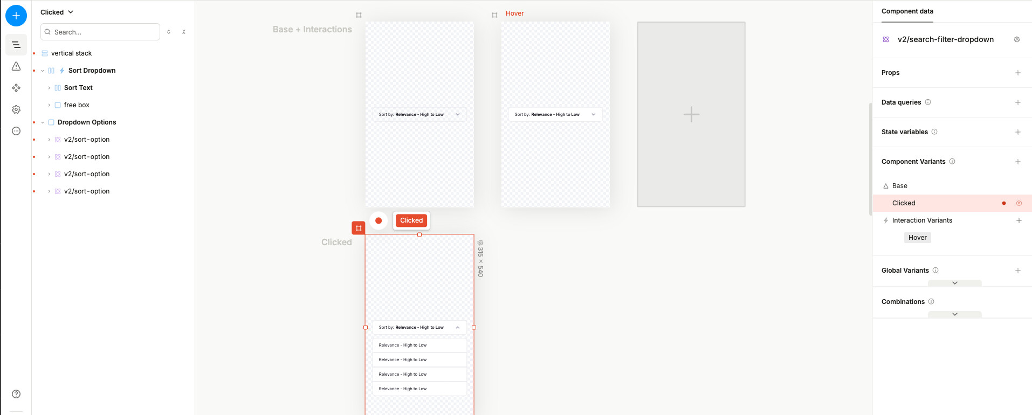This screenshot has height=415, width=1032.
Task: Click the blue add element plus button
Action: tap(16, 16)
